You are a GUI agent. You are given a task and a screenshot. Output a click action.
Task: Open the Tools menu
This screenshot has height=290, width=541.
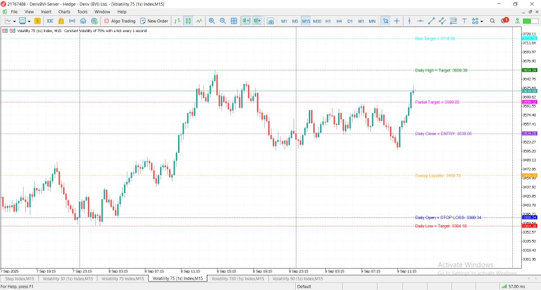click(x=82, y=12)
